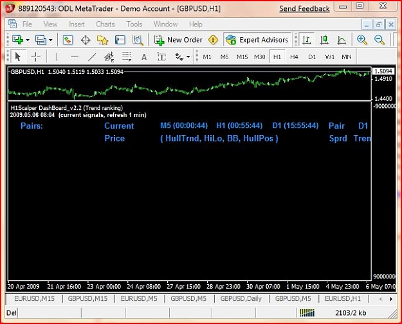Click the New Order button
The width and height of the screenshot is (402, 324).
[x=178, y=40]
